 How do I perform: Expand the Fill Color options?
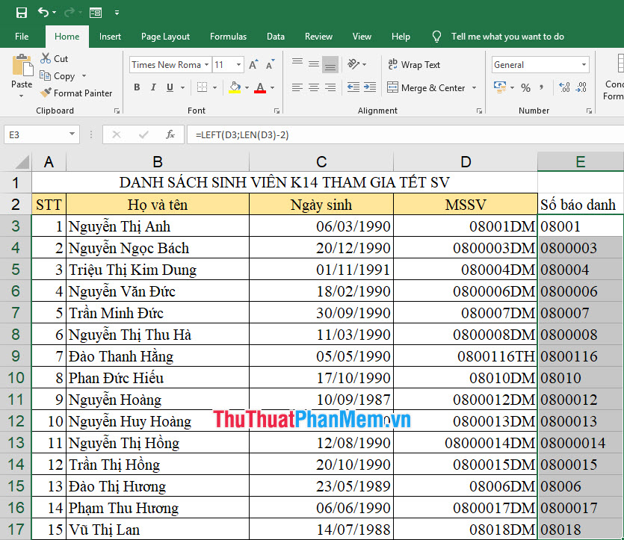[x=247, y=87]
